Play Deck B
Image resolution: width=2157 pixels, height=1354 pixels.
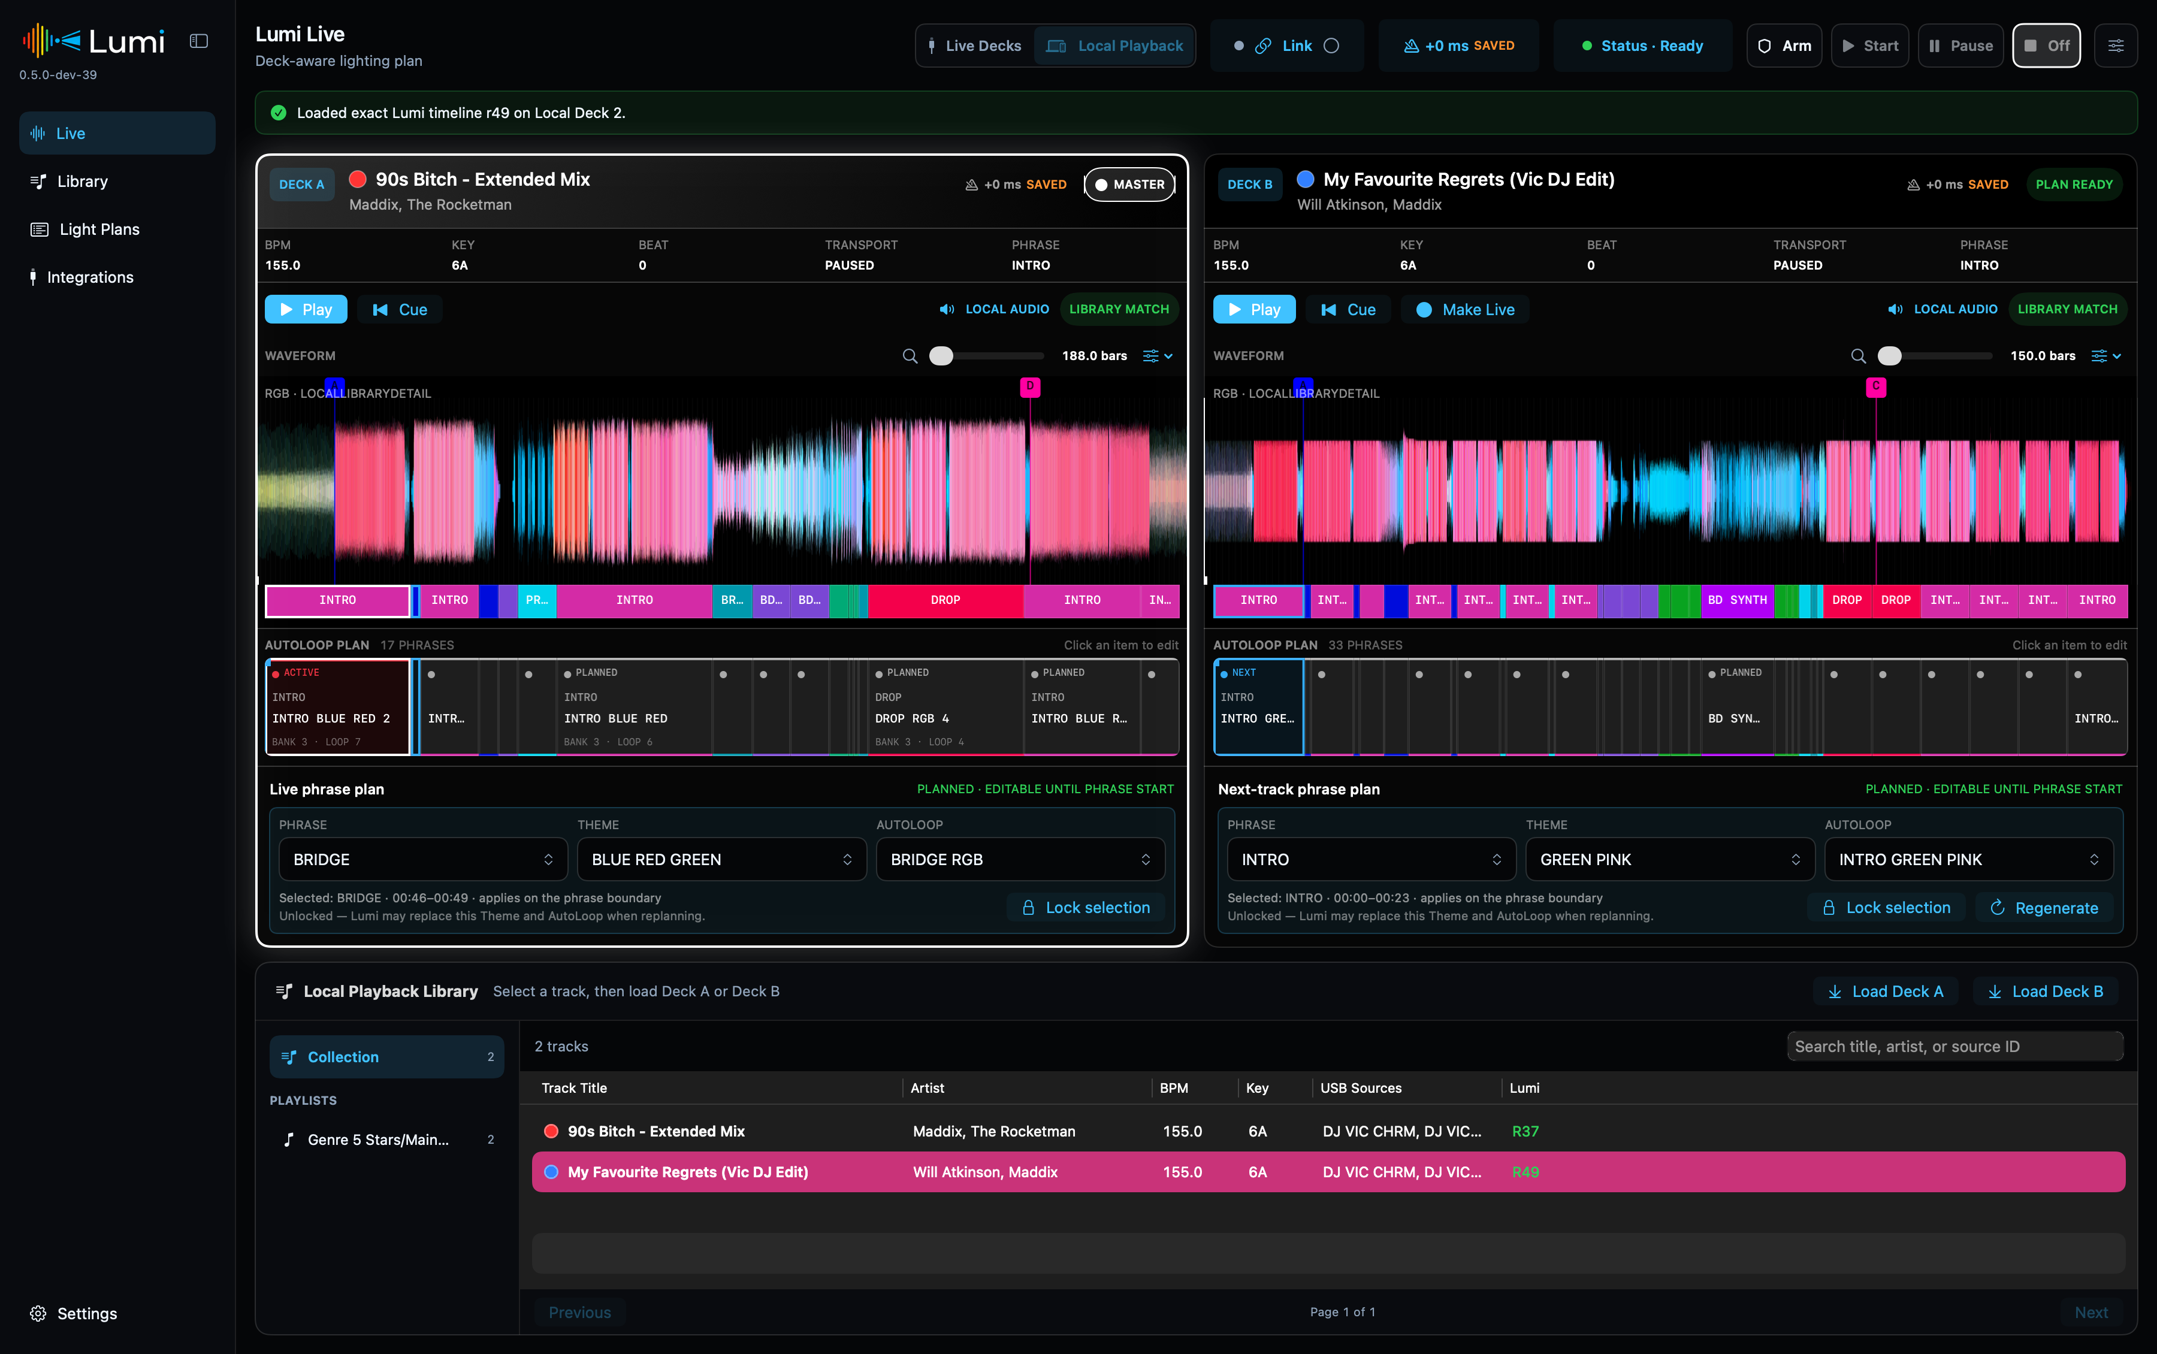pos(1253,309)
